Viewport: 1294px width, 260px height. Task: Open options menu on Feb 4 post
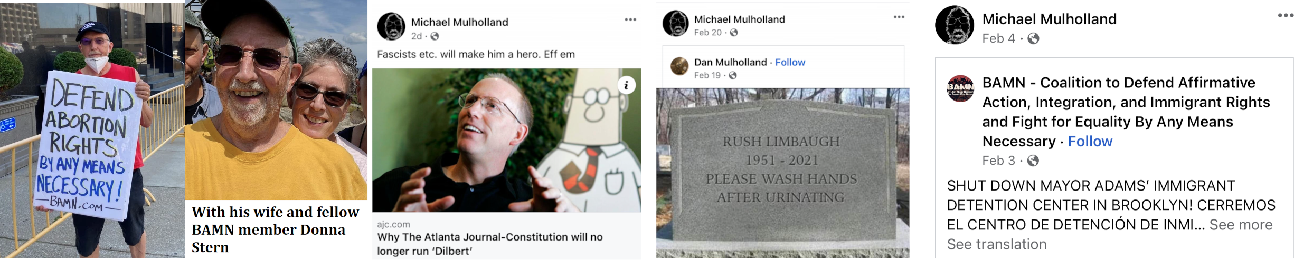tap(1285, 15)
